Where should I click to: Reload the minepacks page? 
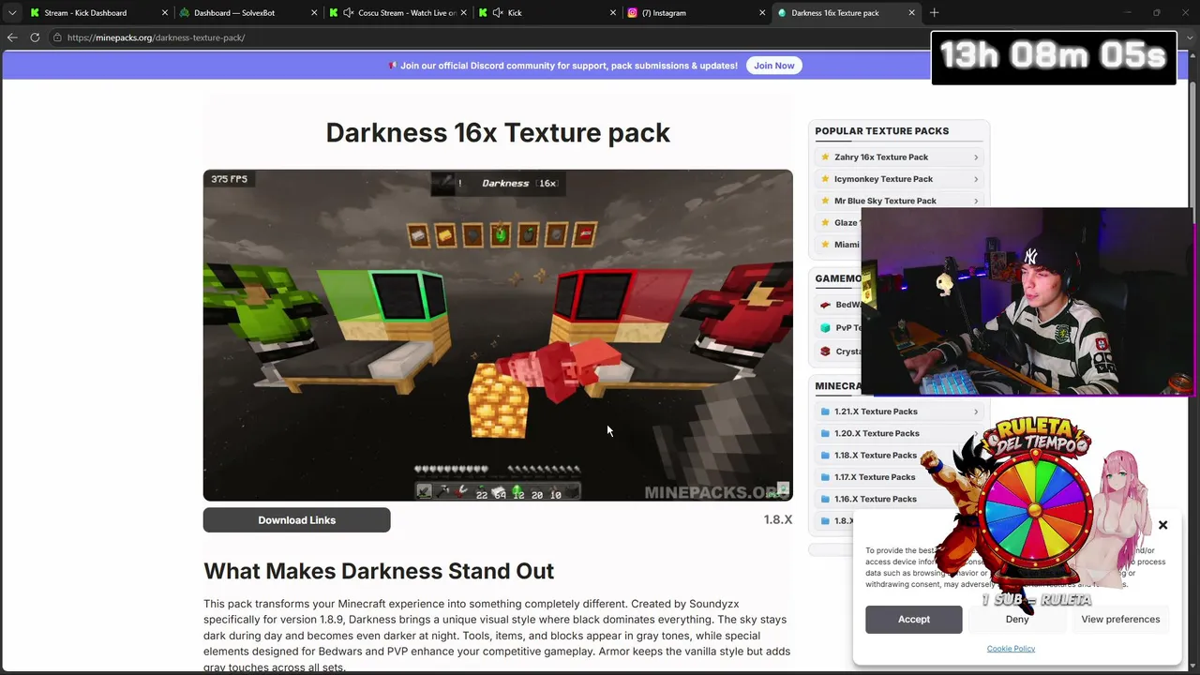[x=35, y=37]
